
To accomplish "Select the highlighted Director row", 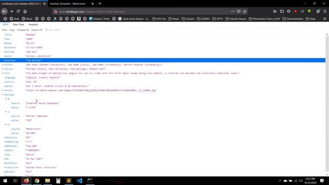I will pos(162,61).
